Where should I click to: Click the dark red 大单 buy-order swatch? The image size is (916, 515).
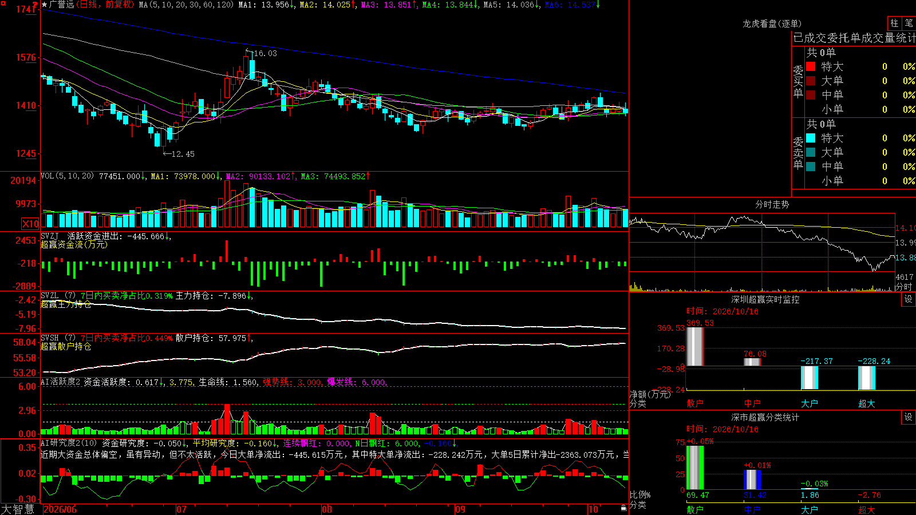coord(811,81)
